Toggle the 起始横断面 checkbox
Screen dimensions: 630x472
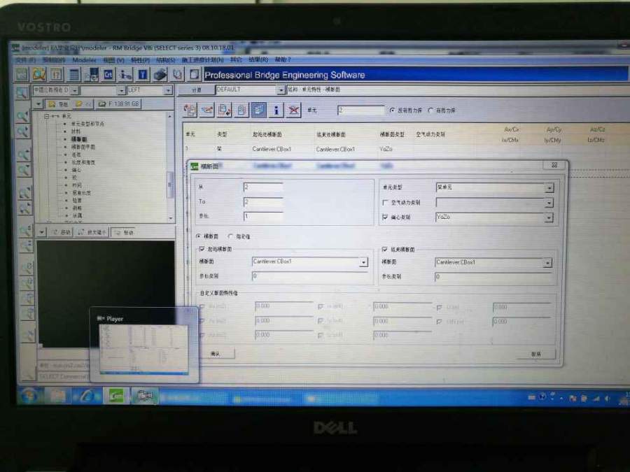(202, 249)
